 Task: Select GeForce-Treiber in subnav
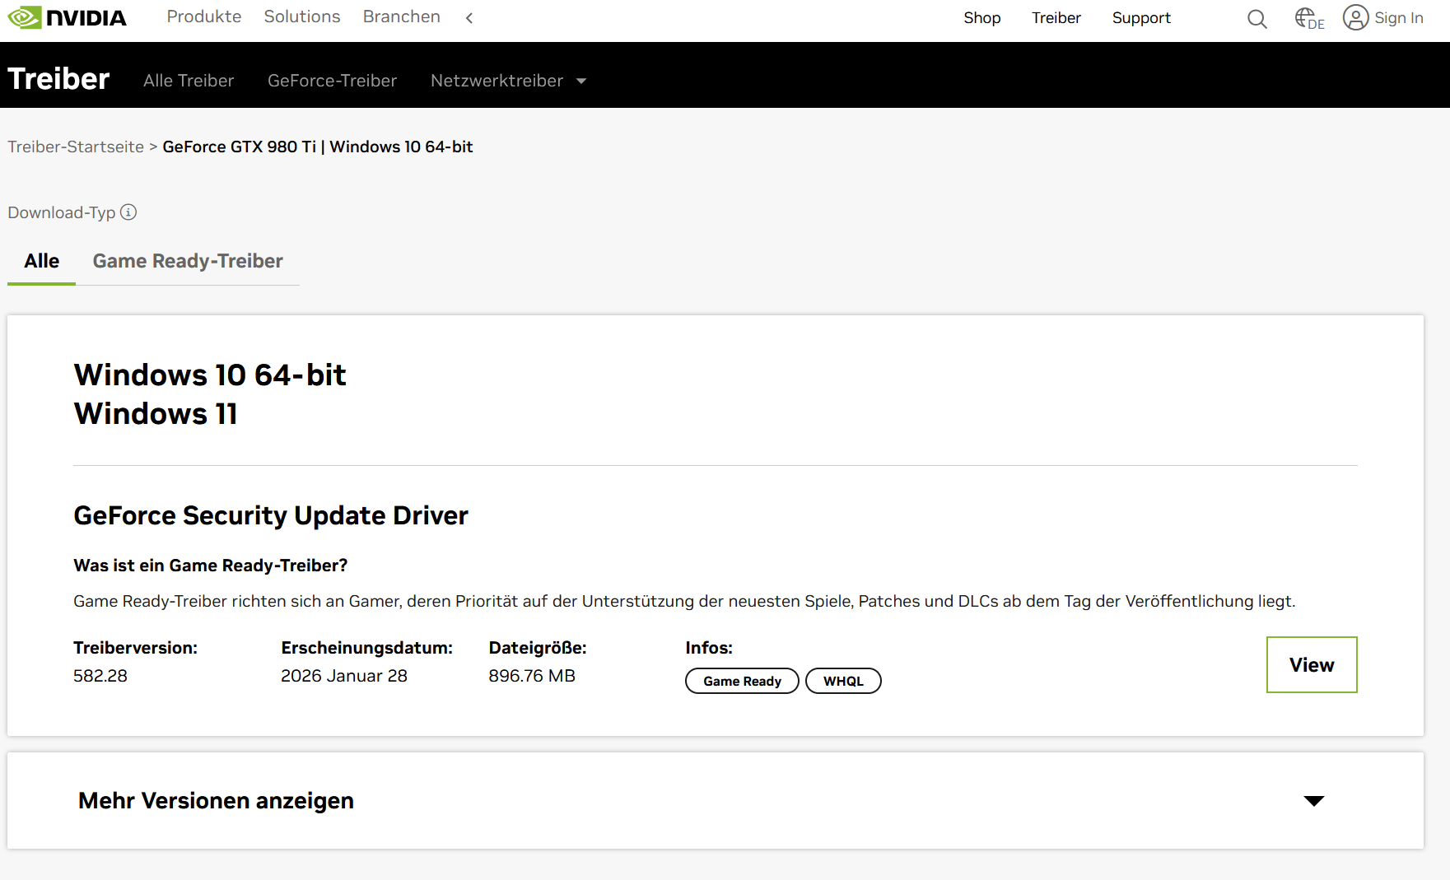(333, 81)
